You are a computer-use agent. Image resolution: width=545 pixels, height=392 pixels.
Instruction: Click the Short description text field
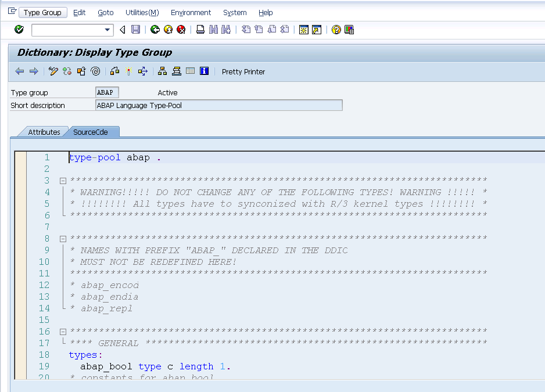[x=219, y=105]
